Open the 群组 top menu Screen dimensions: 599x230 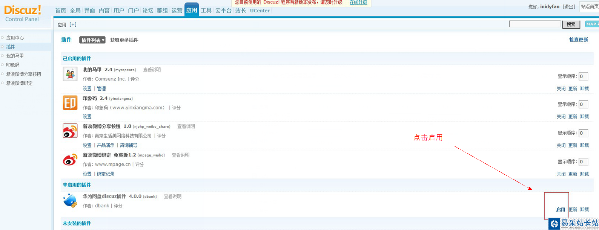pos(162,11)
